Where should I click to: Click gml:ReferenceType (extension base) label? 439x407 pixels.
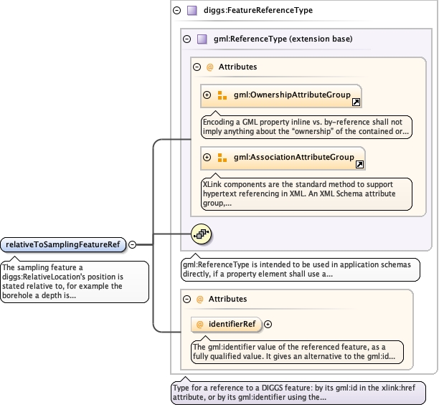(x=283, y=39)
